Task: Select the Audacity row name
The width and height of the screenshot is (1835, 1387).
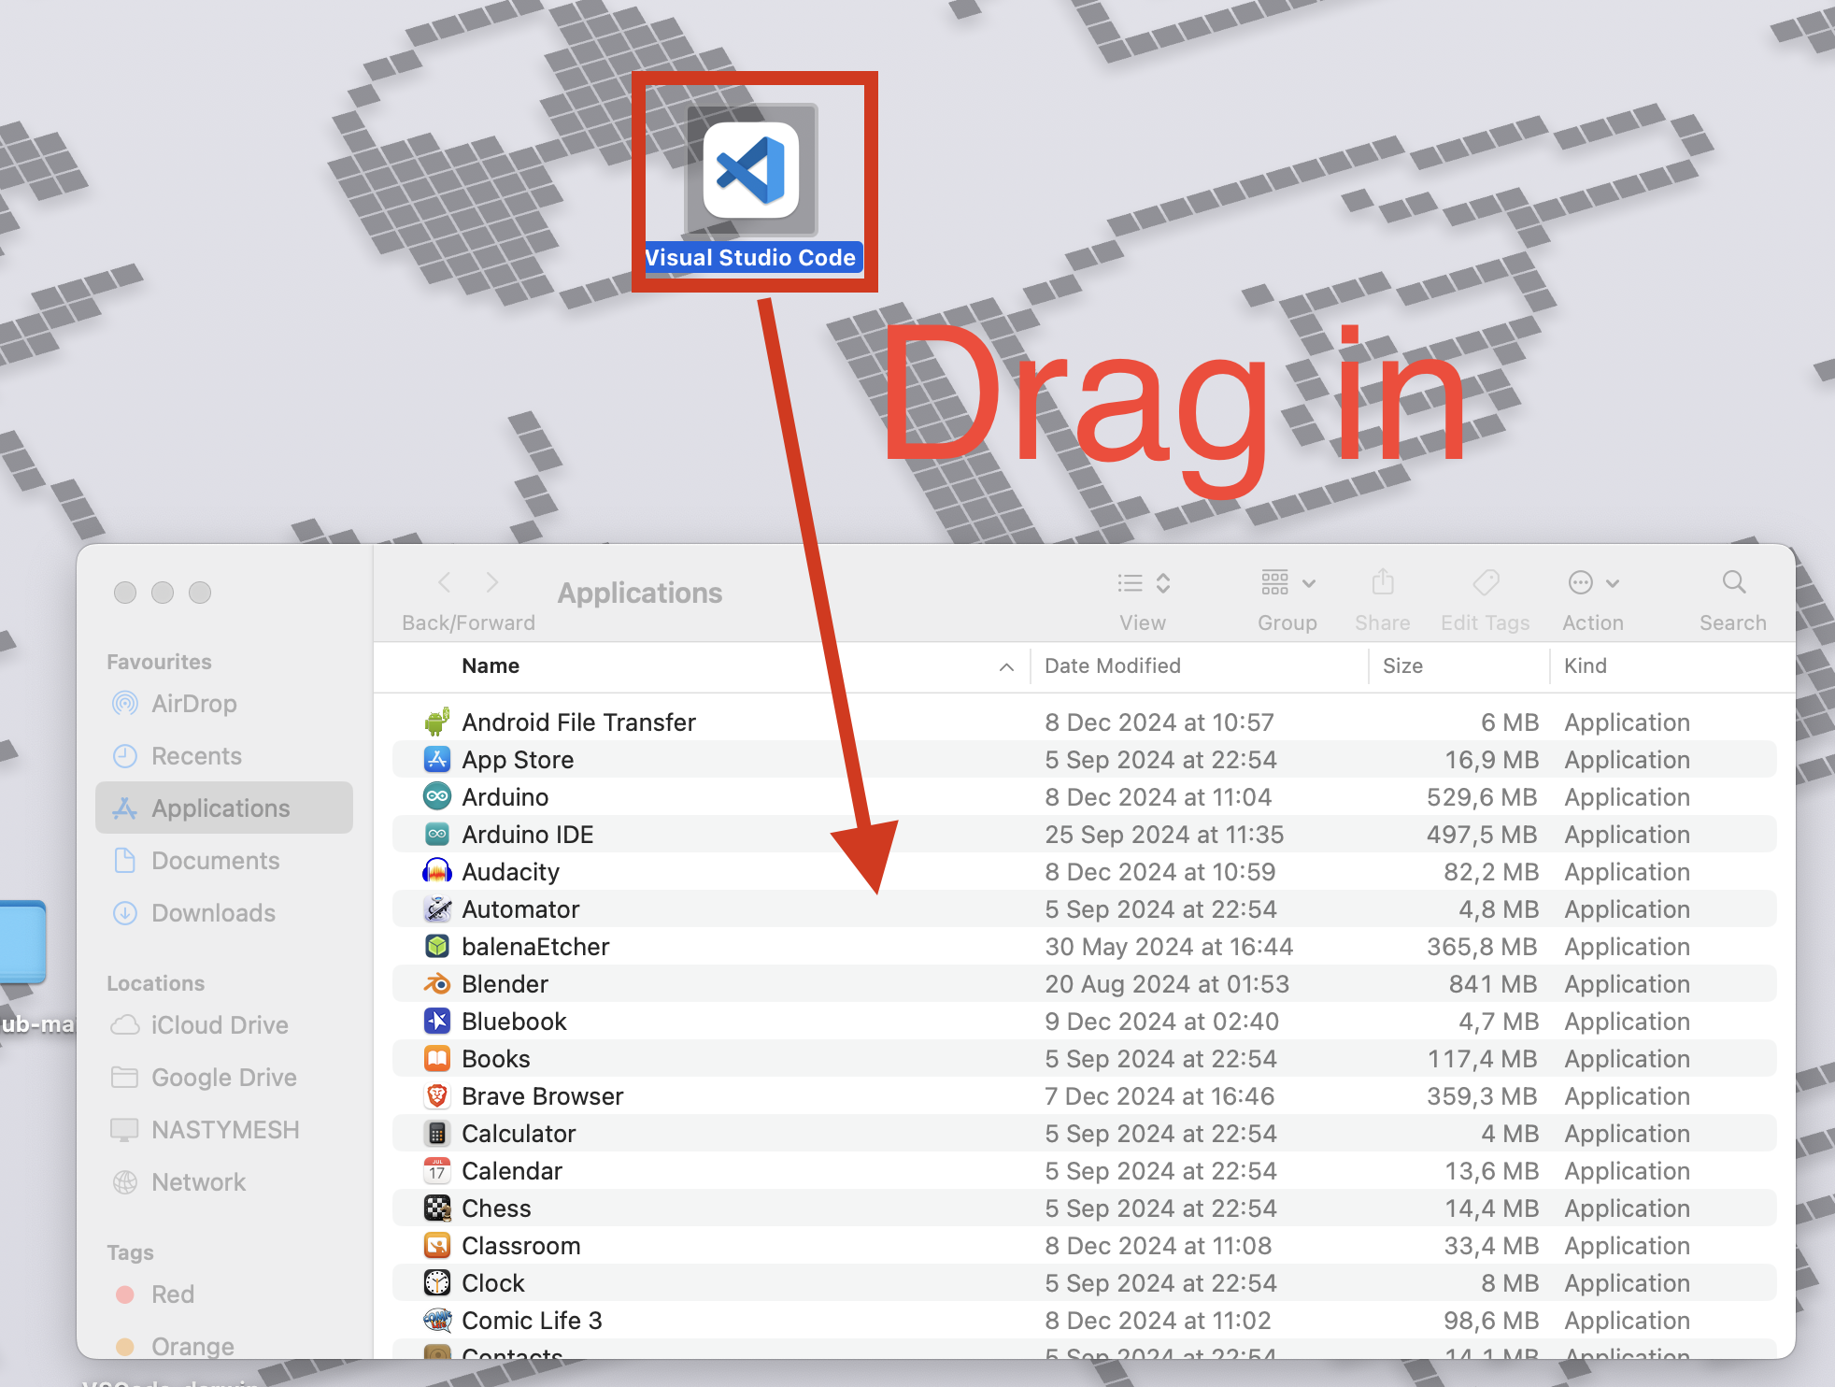Action: [510, 871]
